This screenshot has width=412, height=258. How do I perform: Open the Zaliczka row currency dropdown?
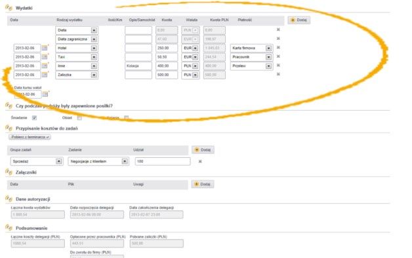pyautogui.click(x=195, y=75)
